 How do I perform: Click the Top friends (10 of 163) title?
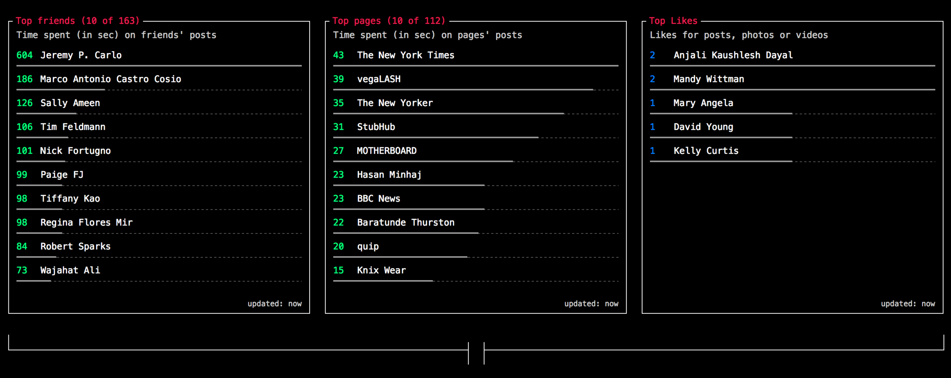coord(78,21)
